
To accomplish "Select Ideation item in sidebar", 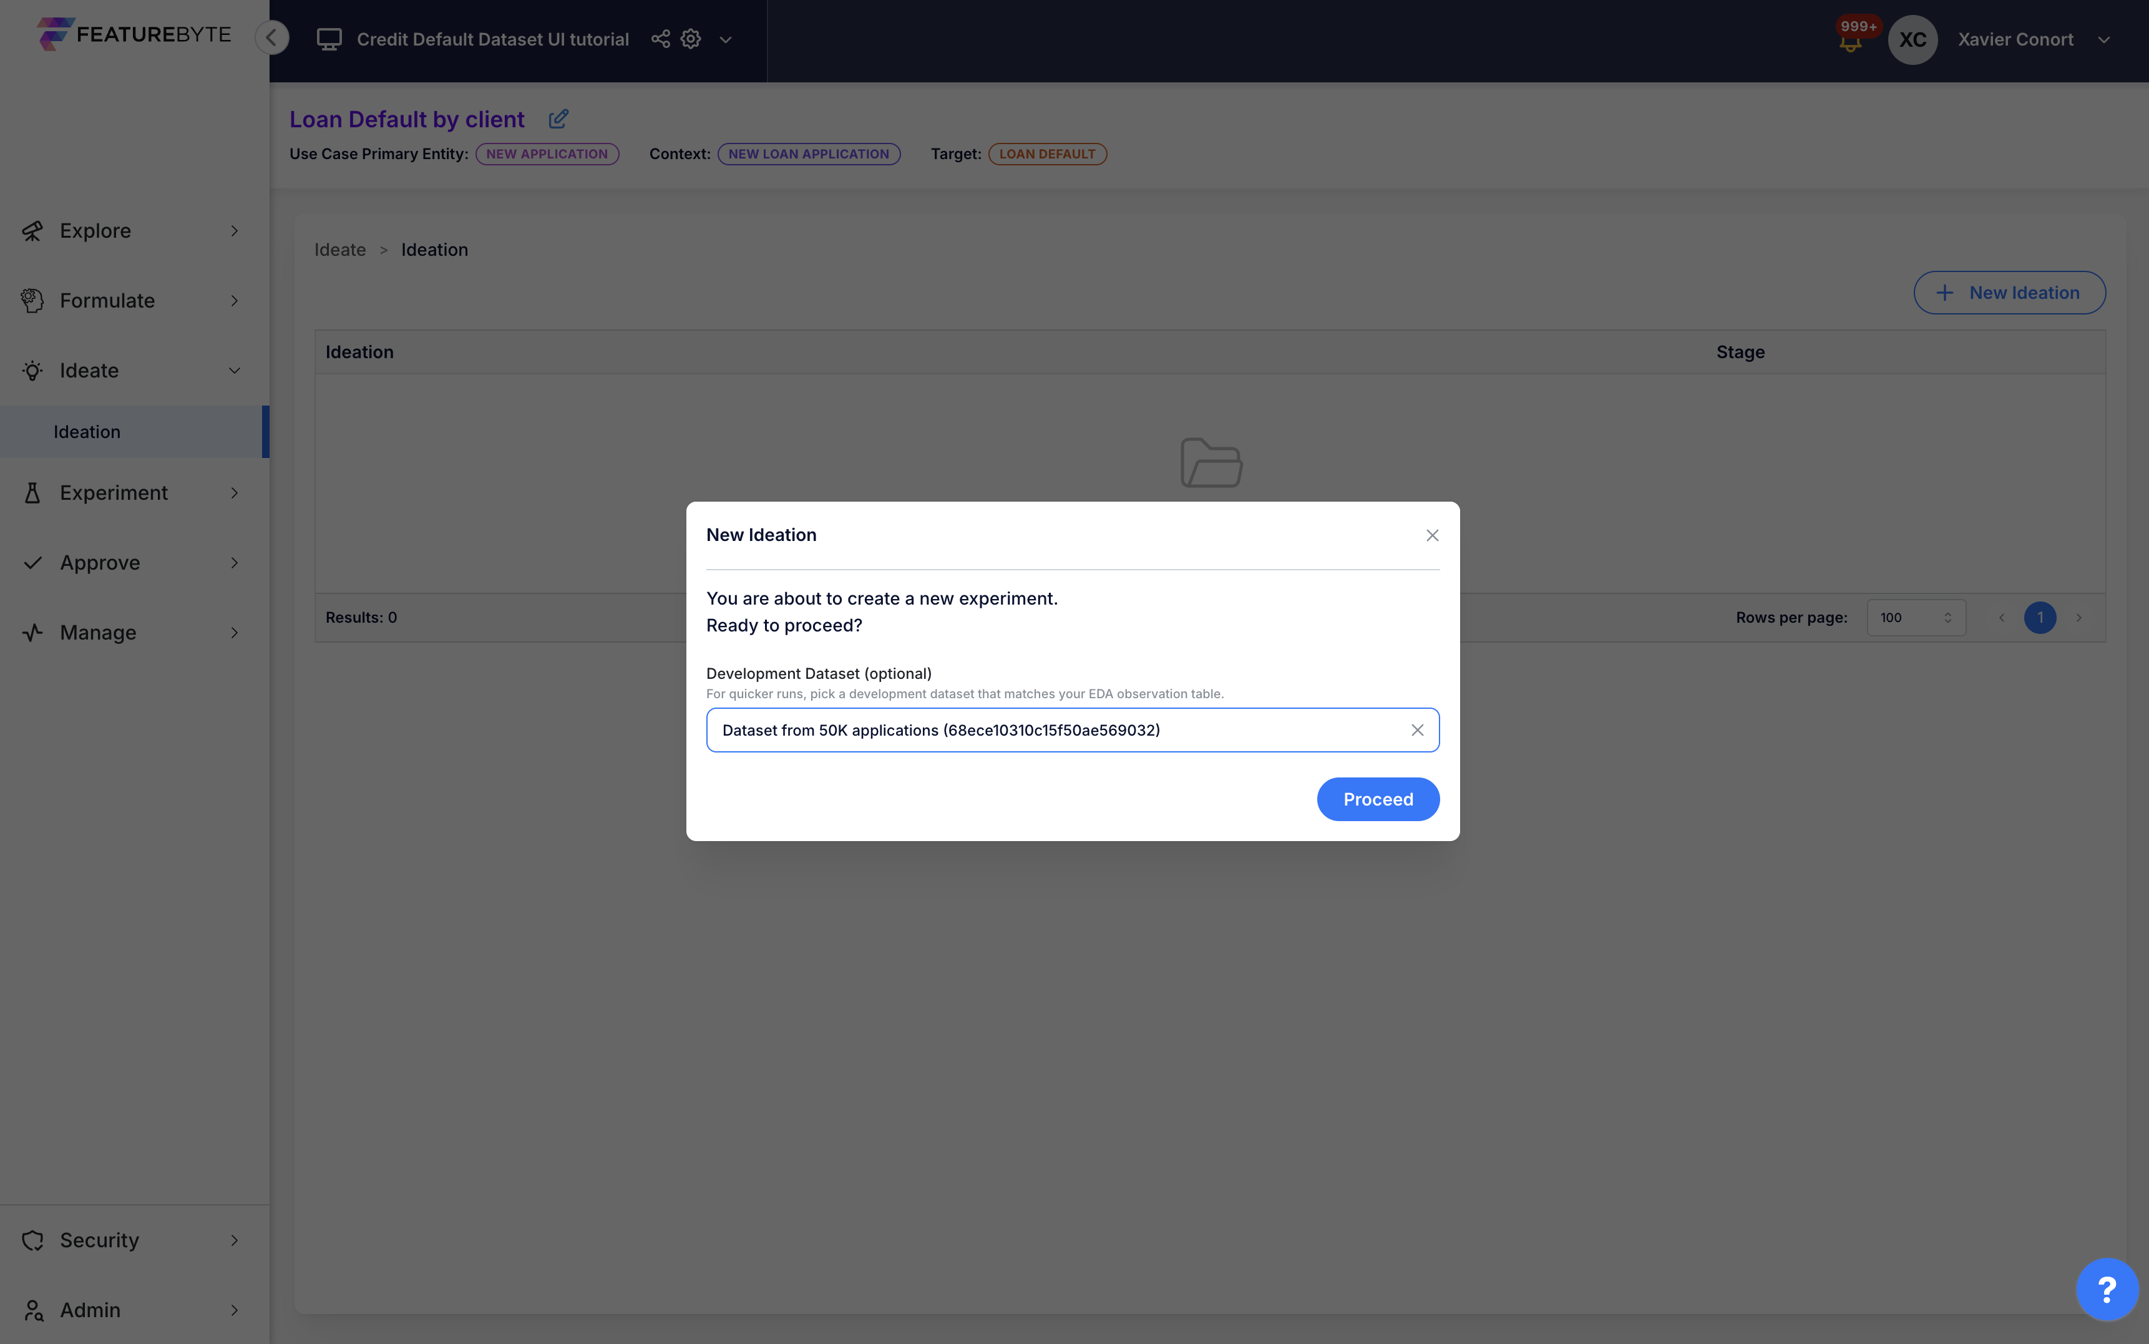I will point(87,432).
